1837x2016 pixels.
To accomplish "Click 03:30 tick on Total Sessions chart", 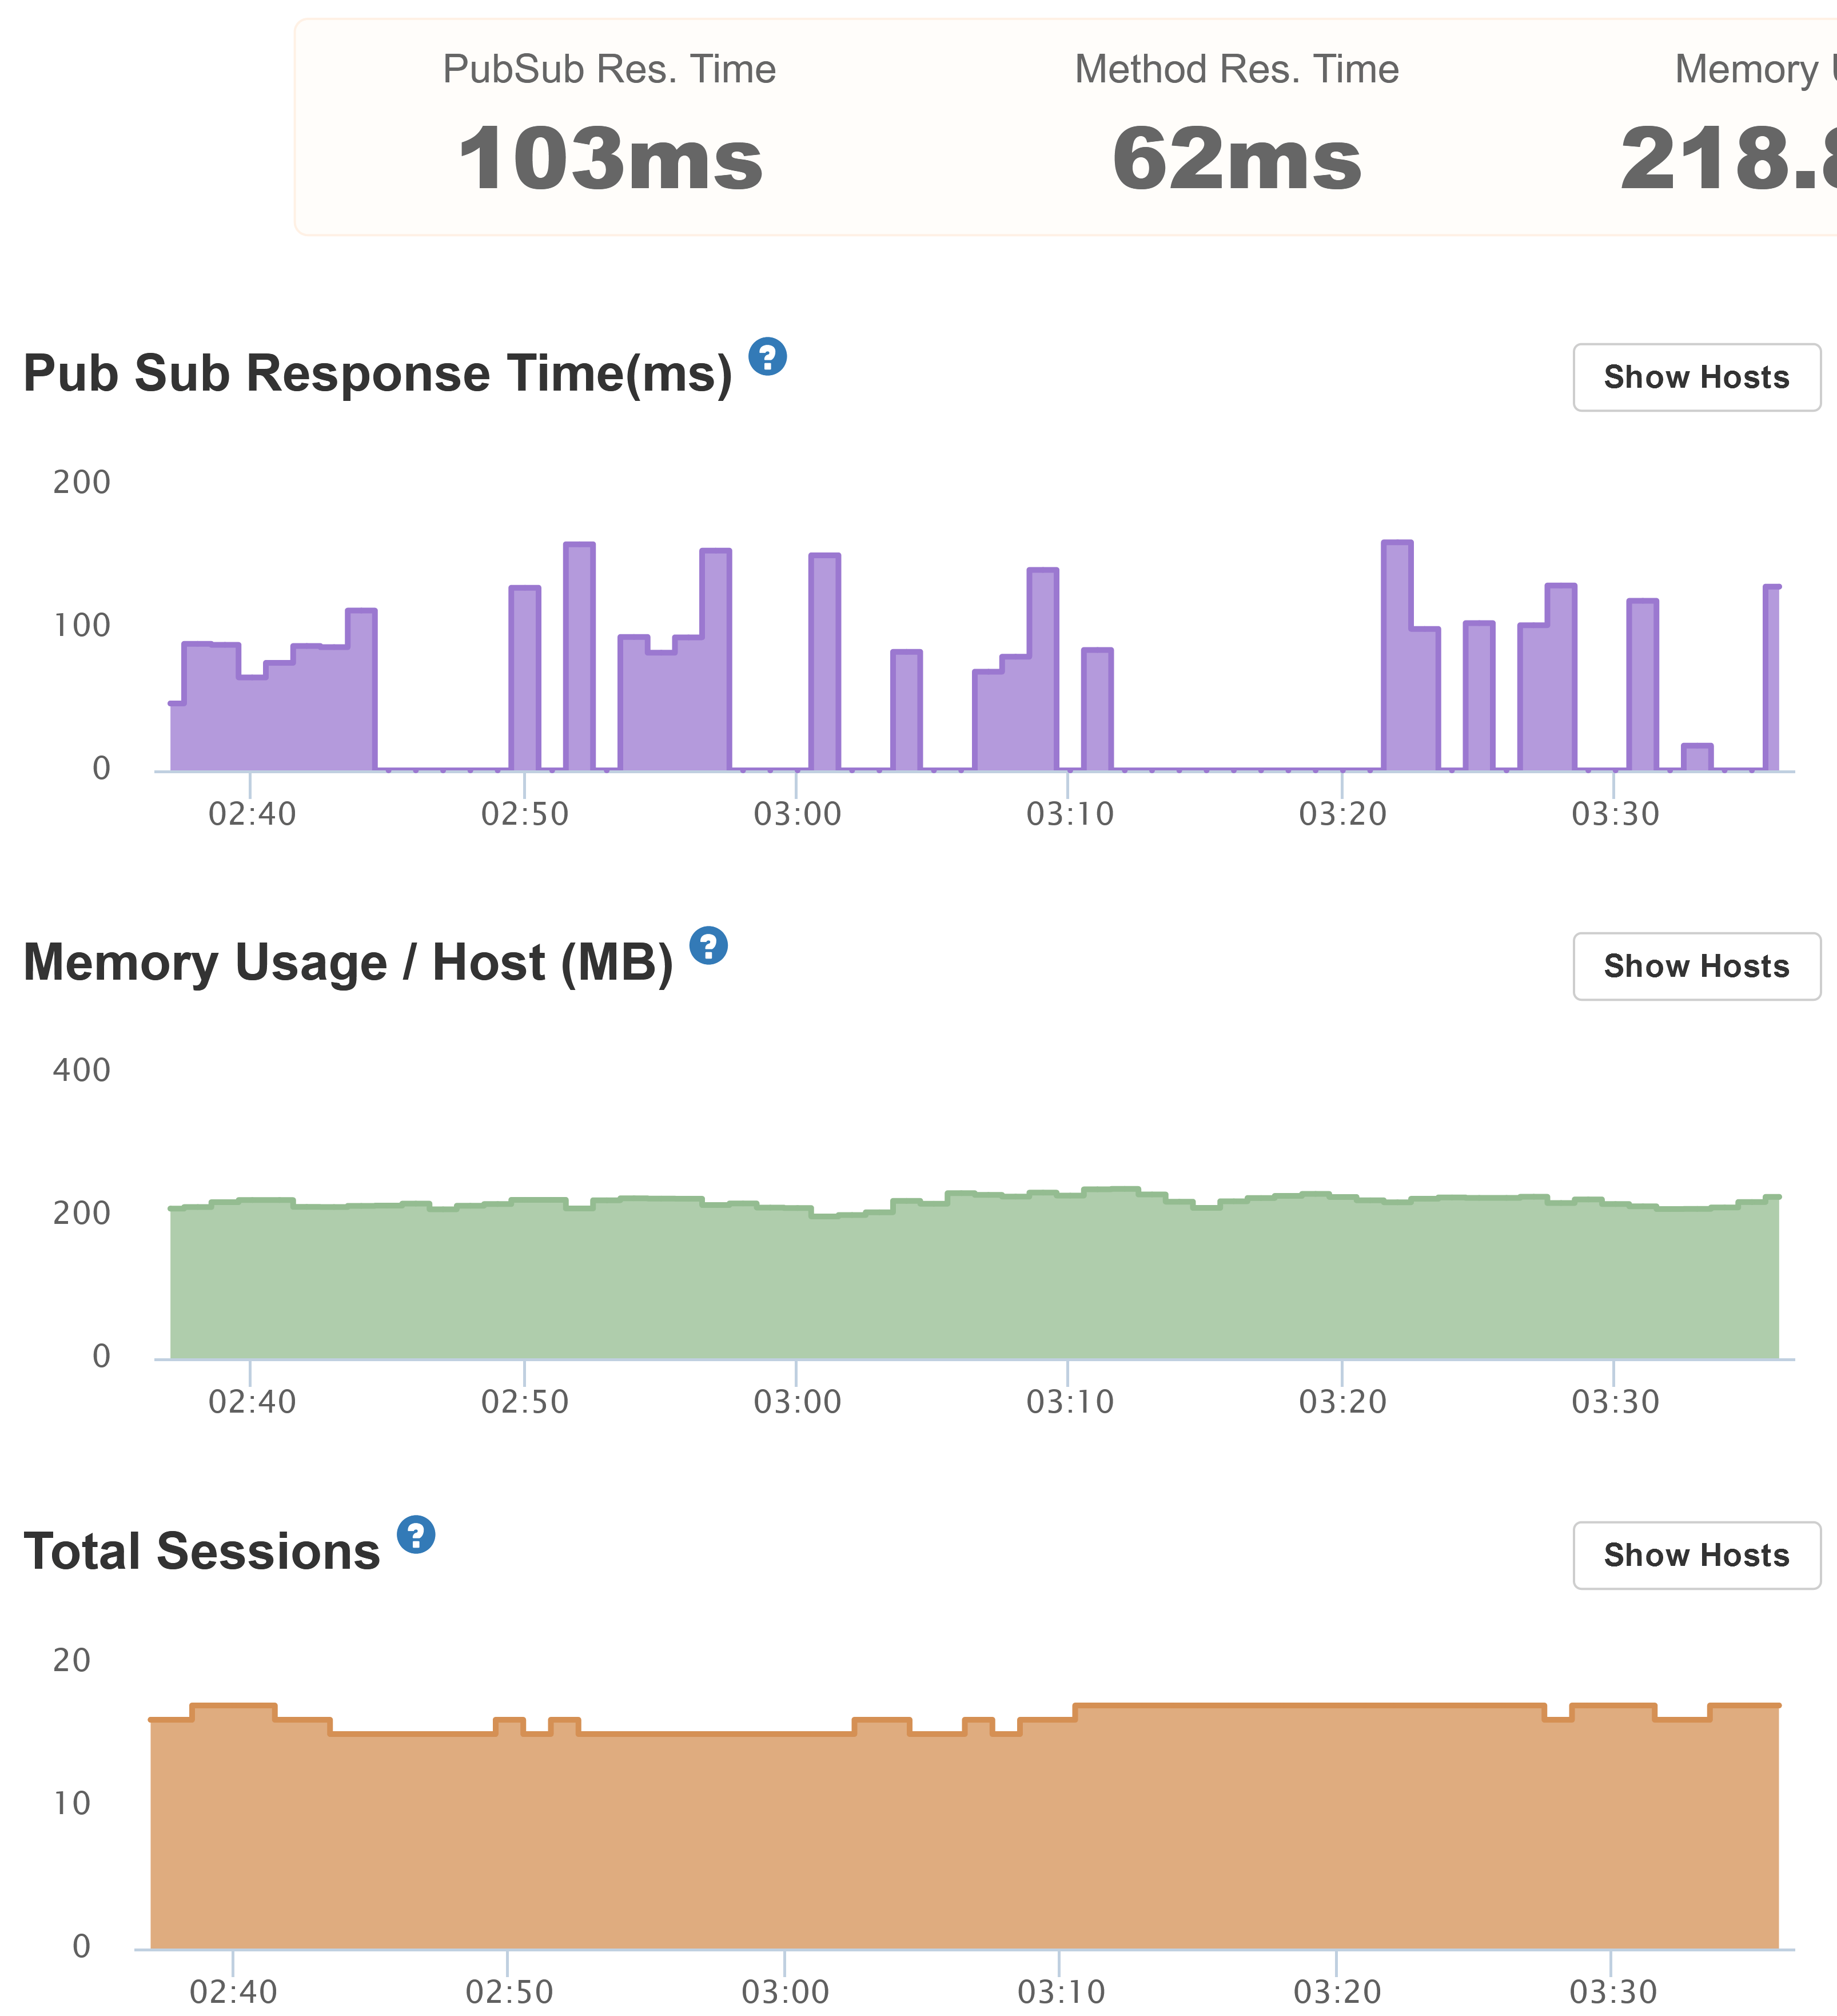I will (x=1613, y=1991).
